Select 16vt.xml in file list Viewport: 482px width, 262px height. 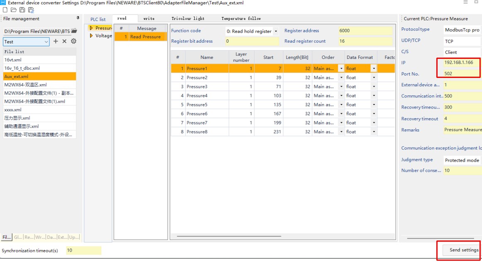[13, 60]
